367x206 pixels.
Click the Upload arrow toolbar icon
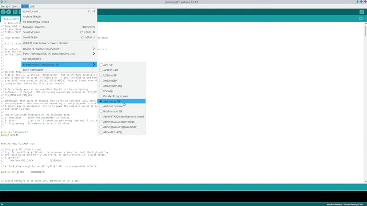click(x=9, y=12)
